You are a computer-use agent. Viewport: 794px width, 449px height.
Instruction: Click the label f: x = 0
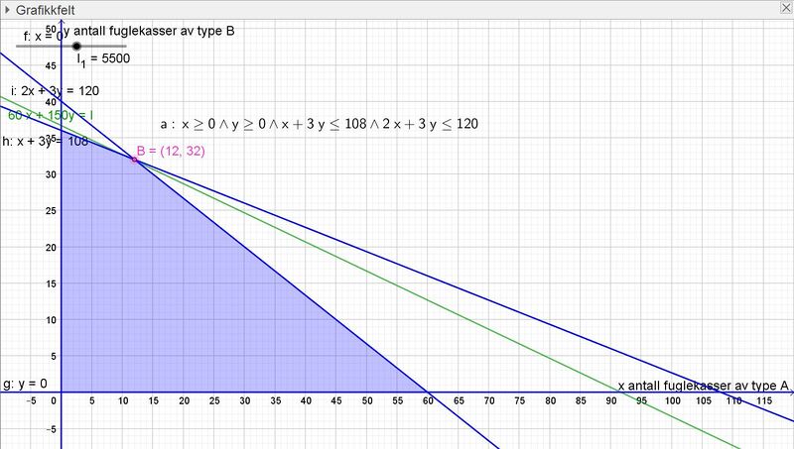44,37
